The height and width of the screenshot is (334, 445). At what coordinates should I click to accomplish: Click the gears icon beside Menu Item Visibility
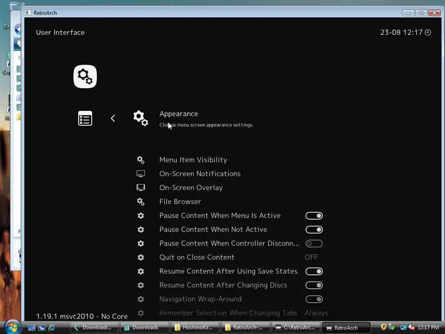141,160
